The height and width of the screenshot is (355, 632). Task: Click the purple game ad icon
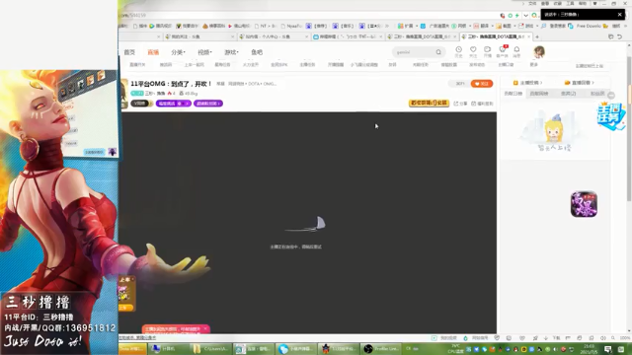pyautogui.click(x=584, y=204)
